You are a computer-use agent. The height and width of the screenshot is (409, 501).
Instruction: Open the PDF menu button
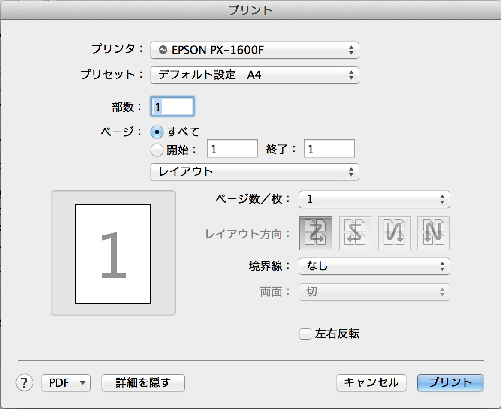[66, 382]
